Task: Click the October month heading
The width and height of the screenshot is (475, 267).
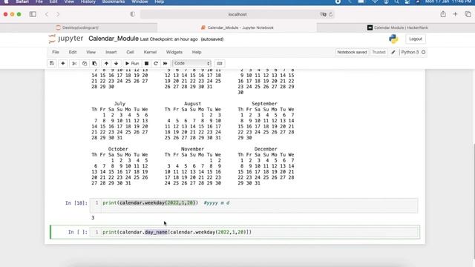Action: [x=118, y=149]
